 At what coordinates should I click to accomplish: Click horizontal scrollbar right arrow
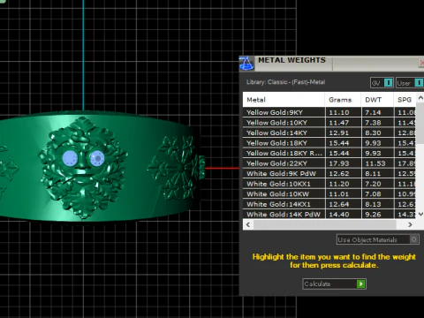tap(410, 224)
